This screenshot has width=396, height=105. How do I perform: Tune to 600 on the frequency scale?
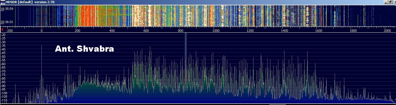146,30
